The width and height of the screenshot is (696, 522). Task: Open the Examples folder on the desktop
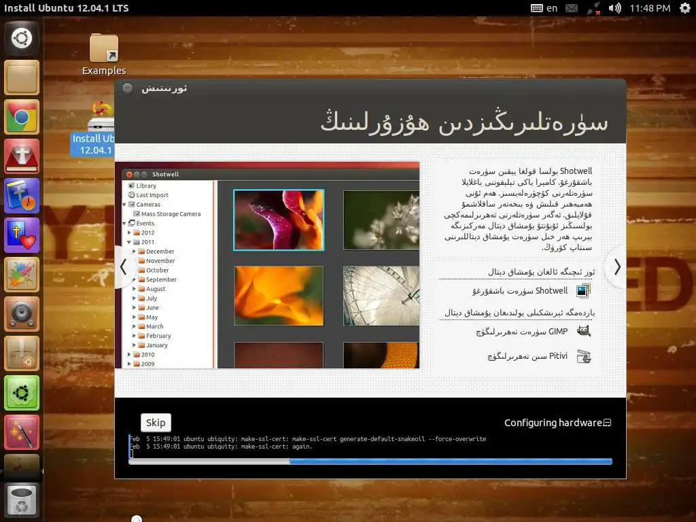[104, 54]
